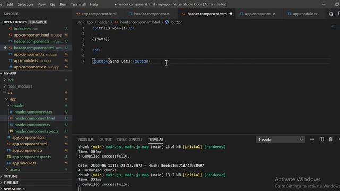Switch to the Problems panel tab
Viewport: 340px width, 191px height.
pyautogui.click(x=86, y=140)
